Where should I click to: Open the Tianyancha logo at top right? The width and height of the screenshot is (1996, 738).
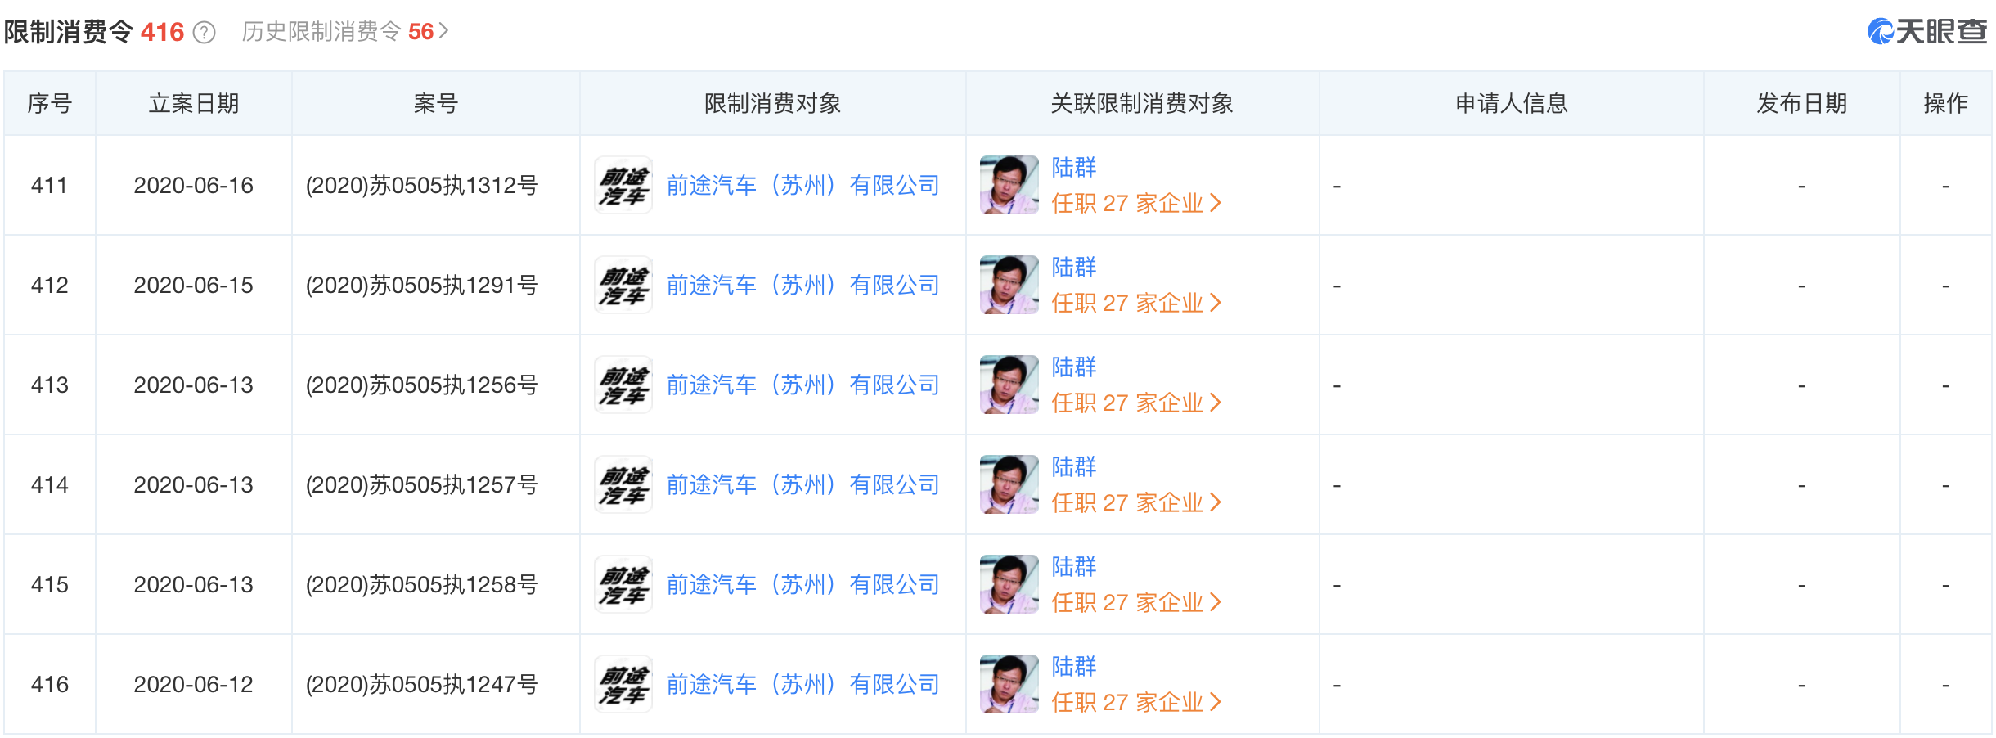(x=1926, y=32)
